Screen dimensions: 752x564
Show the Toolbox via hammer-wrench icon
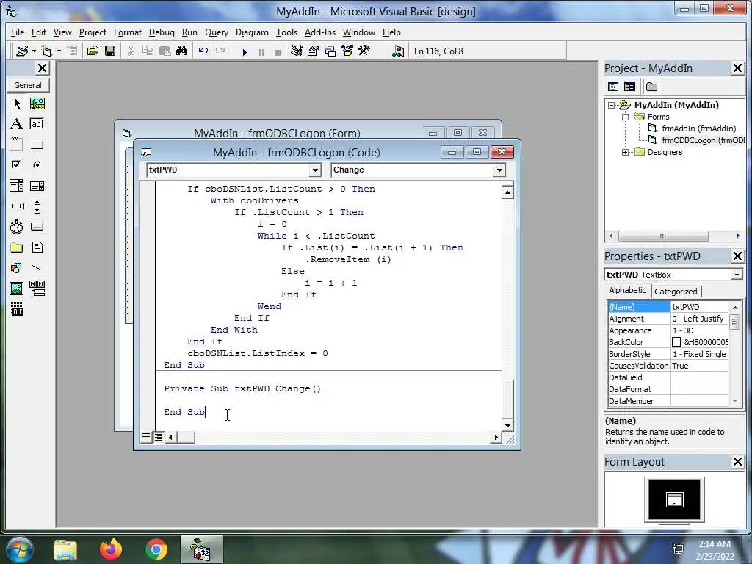click(x=364, y=51)
